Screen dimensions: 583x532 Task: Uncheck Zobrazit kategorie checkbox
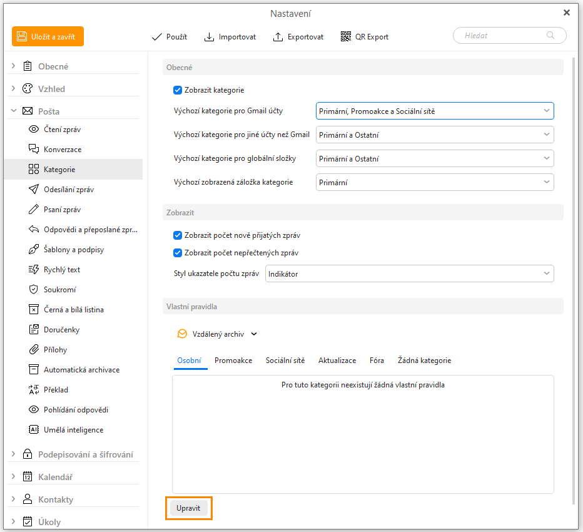click(x=178, y=90)
